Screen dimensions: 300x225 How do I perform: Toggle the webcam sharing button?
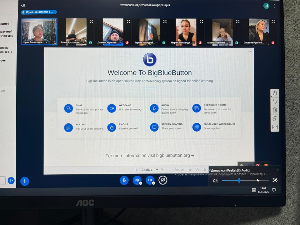click(150, 180)
